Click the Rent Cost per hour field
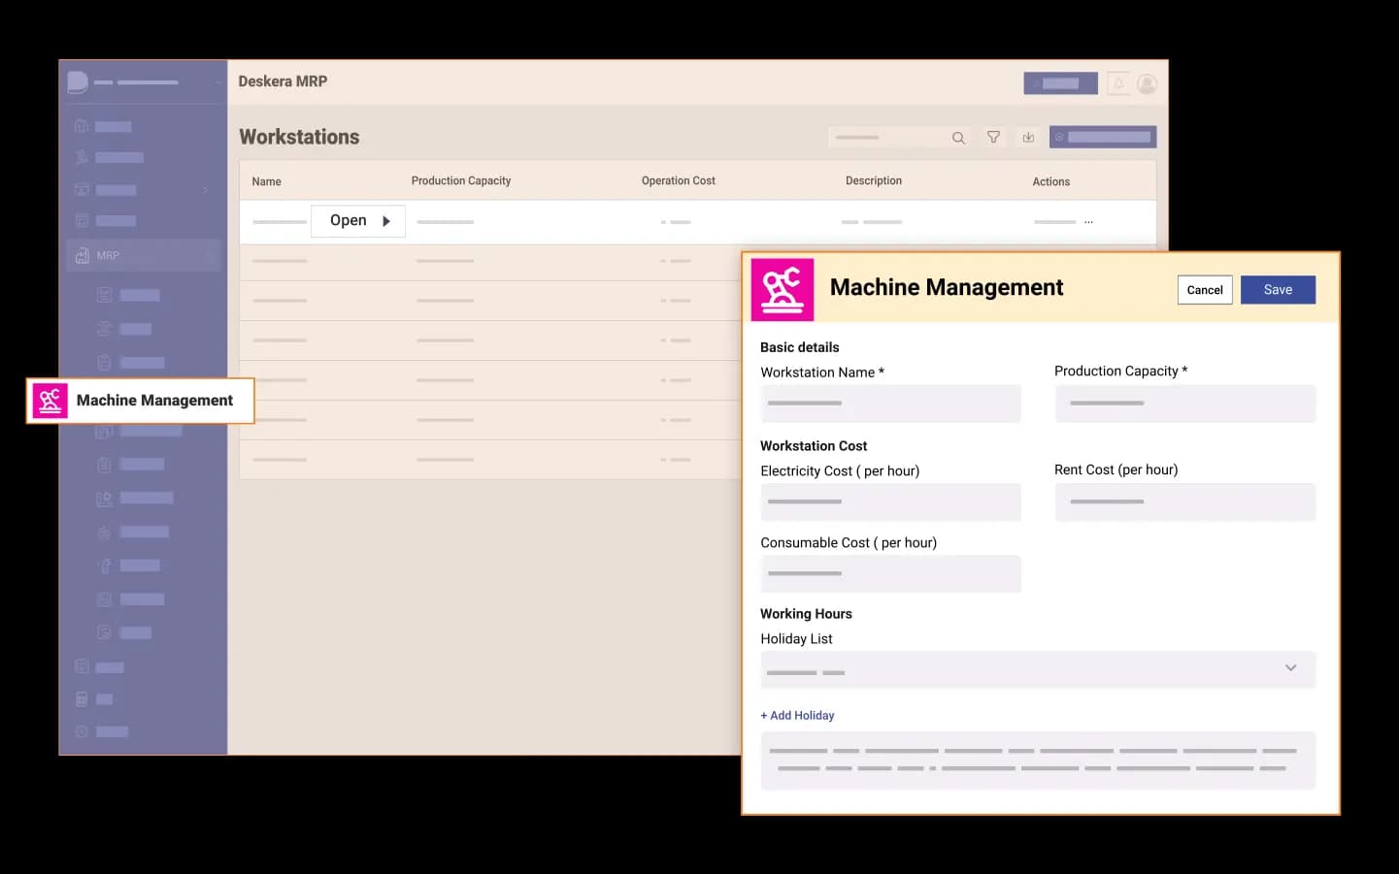Screen dimensions: 1399x874 (1184, 502)
